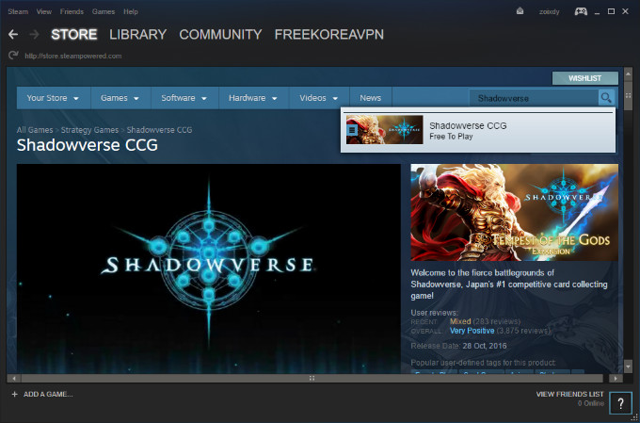The image size is (640, 423).
Task: Open the help question mark box
Action: point(620,404)
